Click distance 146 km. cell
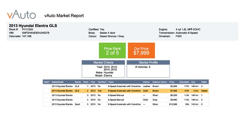This screenshot has height=128, width=250. [195, 86]
